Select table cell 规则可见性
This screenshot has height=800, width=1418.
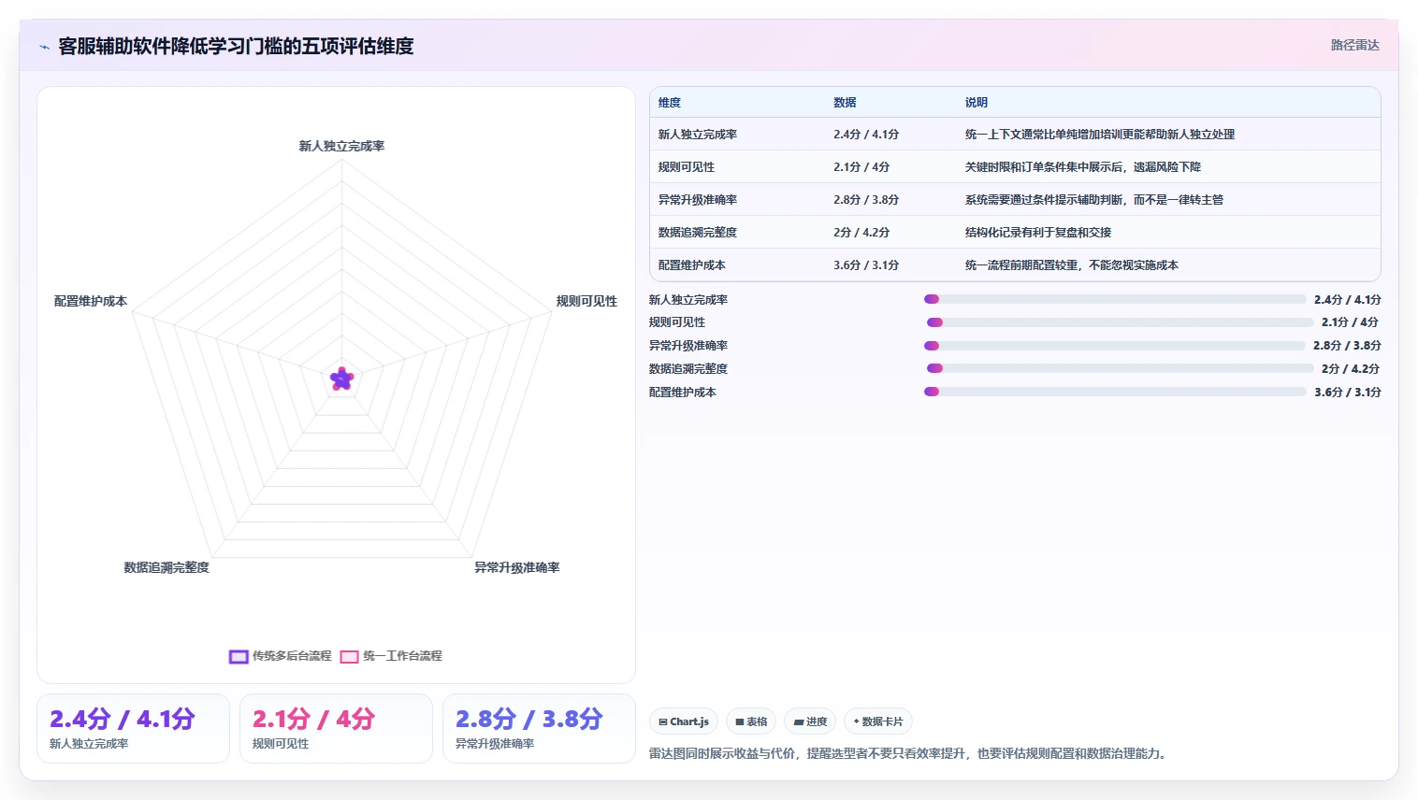[x=687, y=167]
